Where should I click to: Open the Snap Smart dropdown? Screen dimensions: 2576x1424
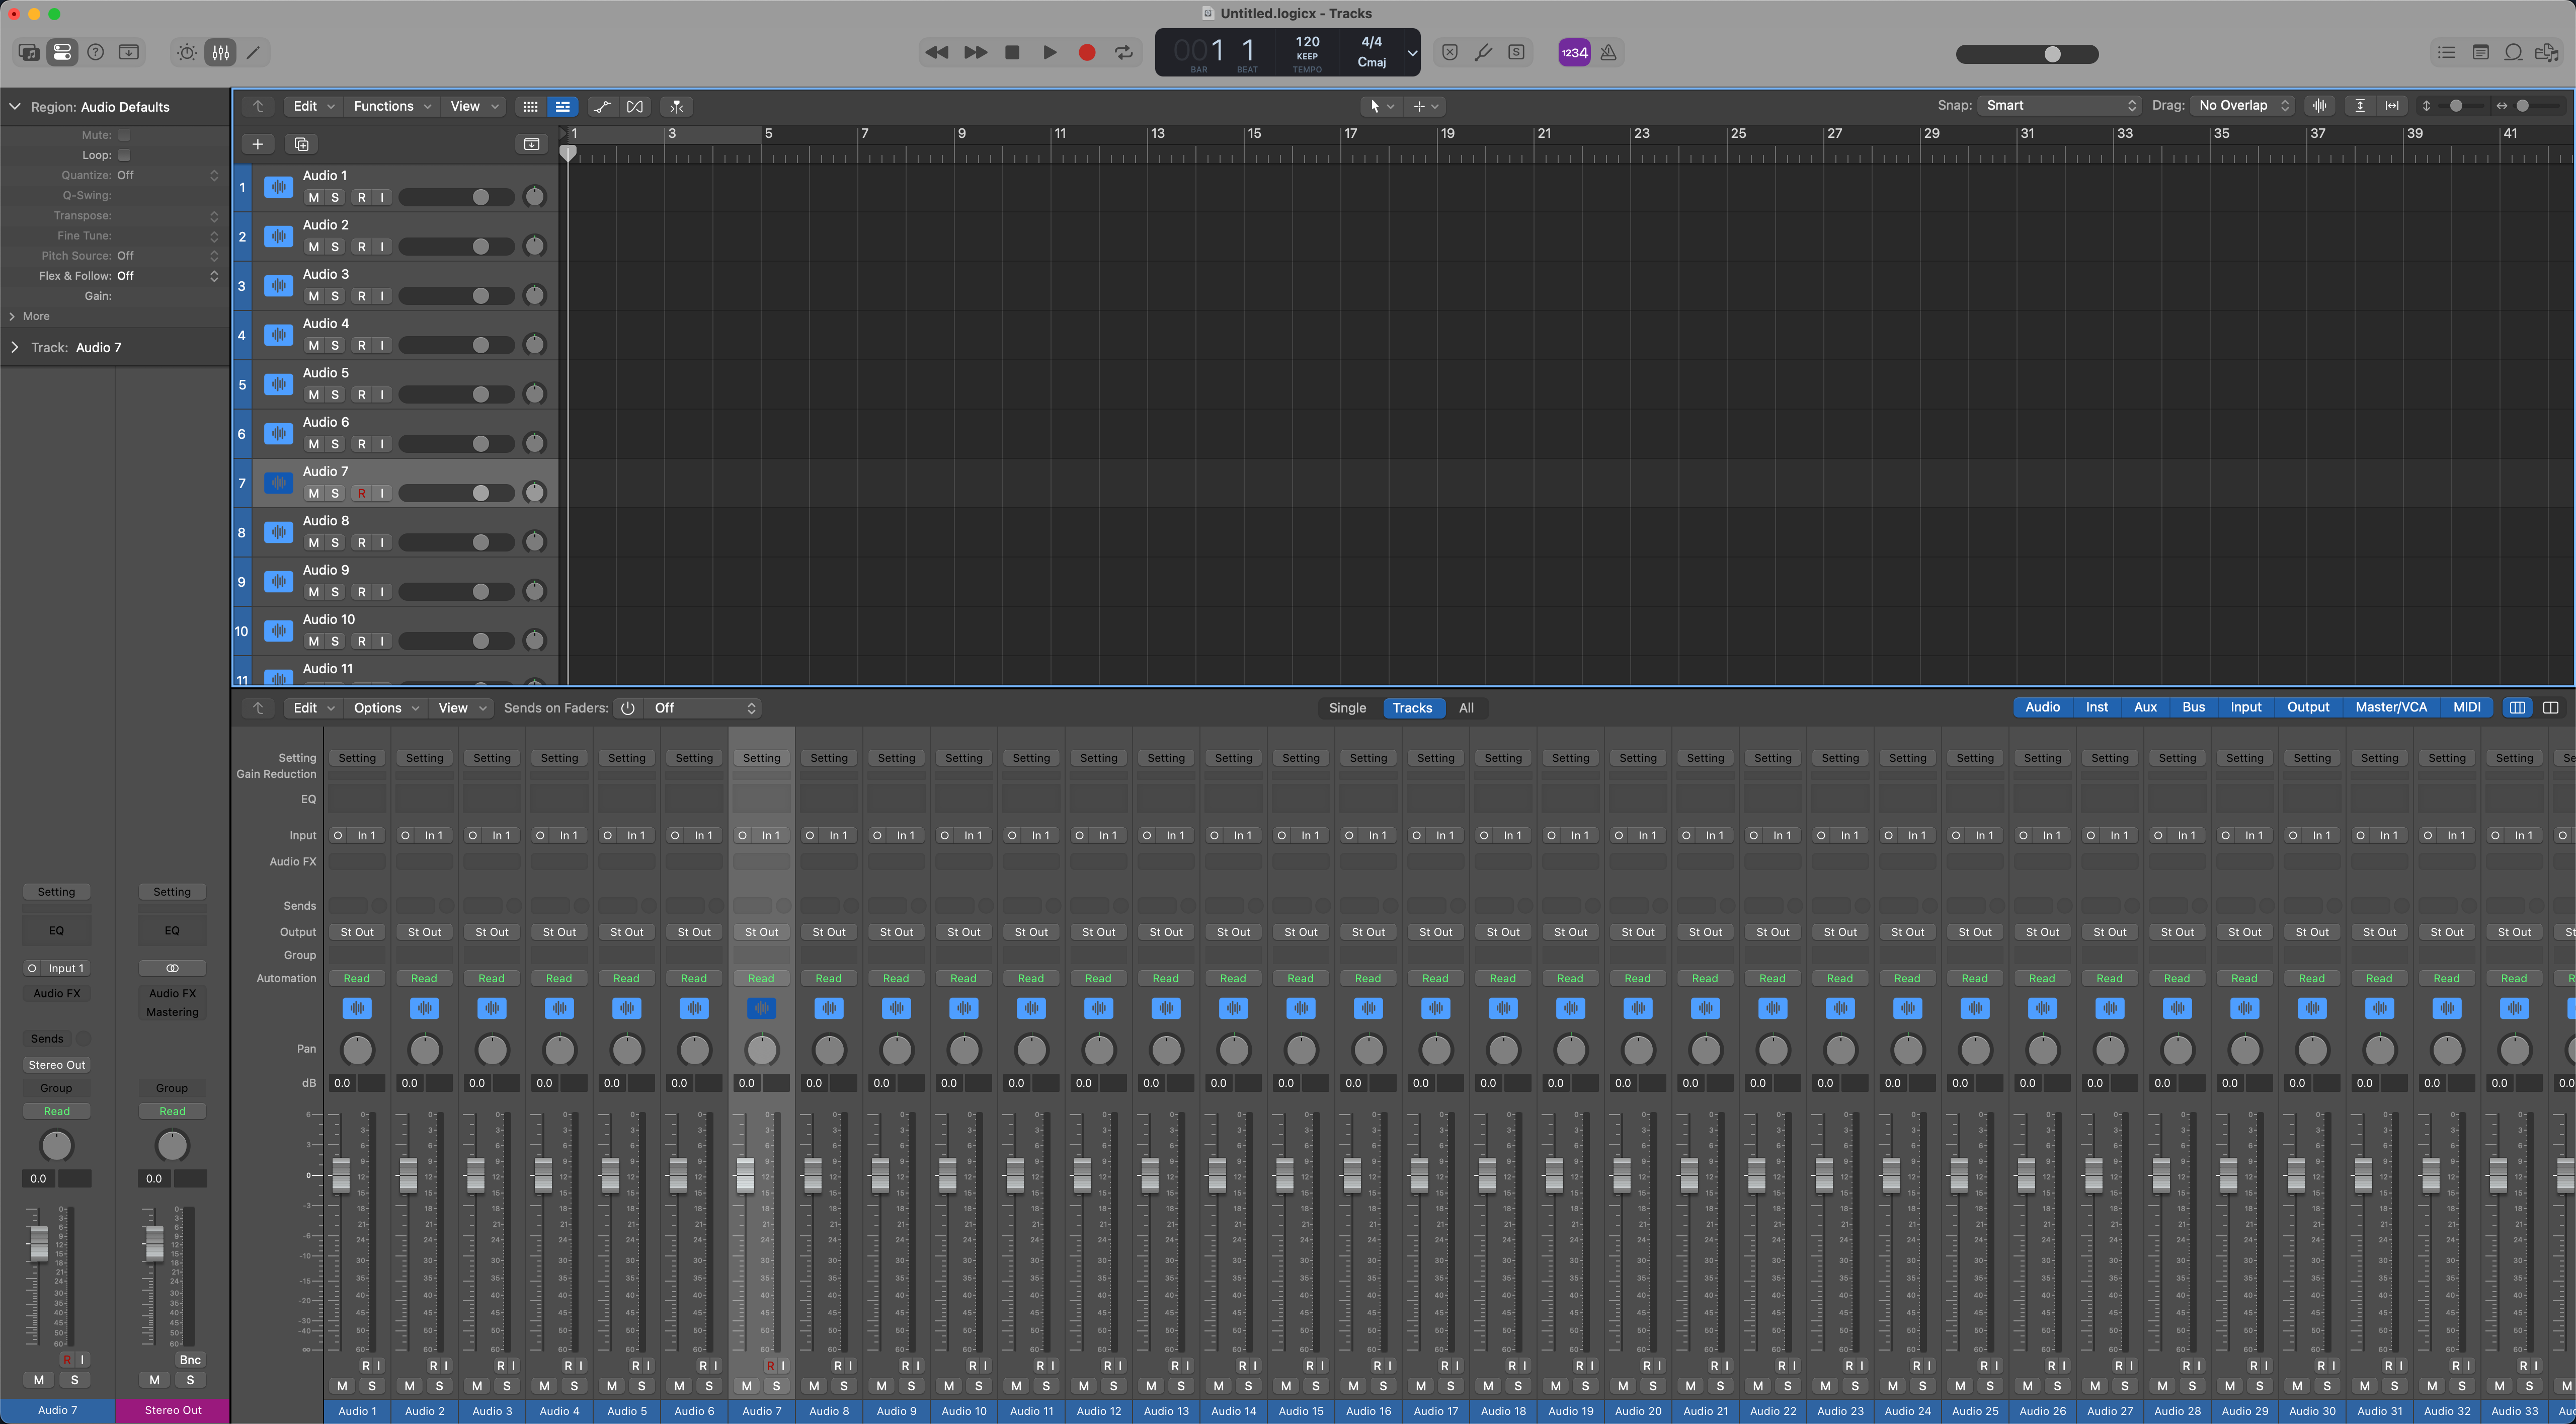[2060, 105]
